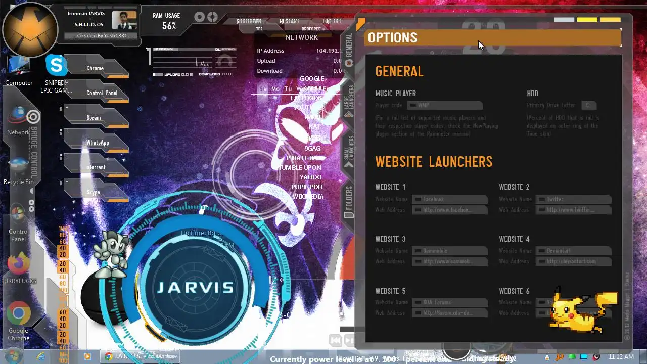Click the middle yellow bar atop Options window
647x364 pixels.
[x=587, y=20]
